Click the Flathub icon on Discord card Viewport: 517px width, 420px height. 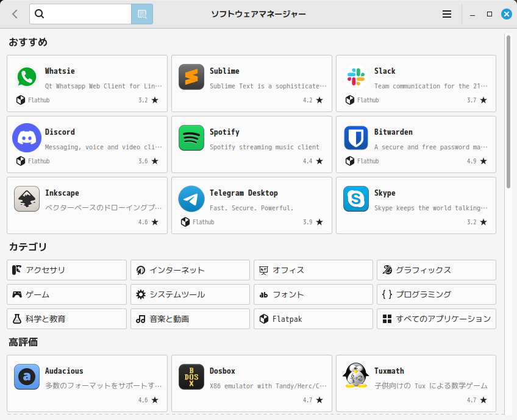tap(21, 161)
